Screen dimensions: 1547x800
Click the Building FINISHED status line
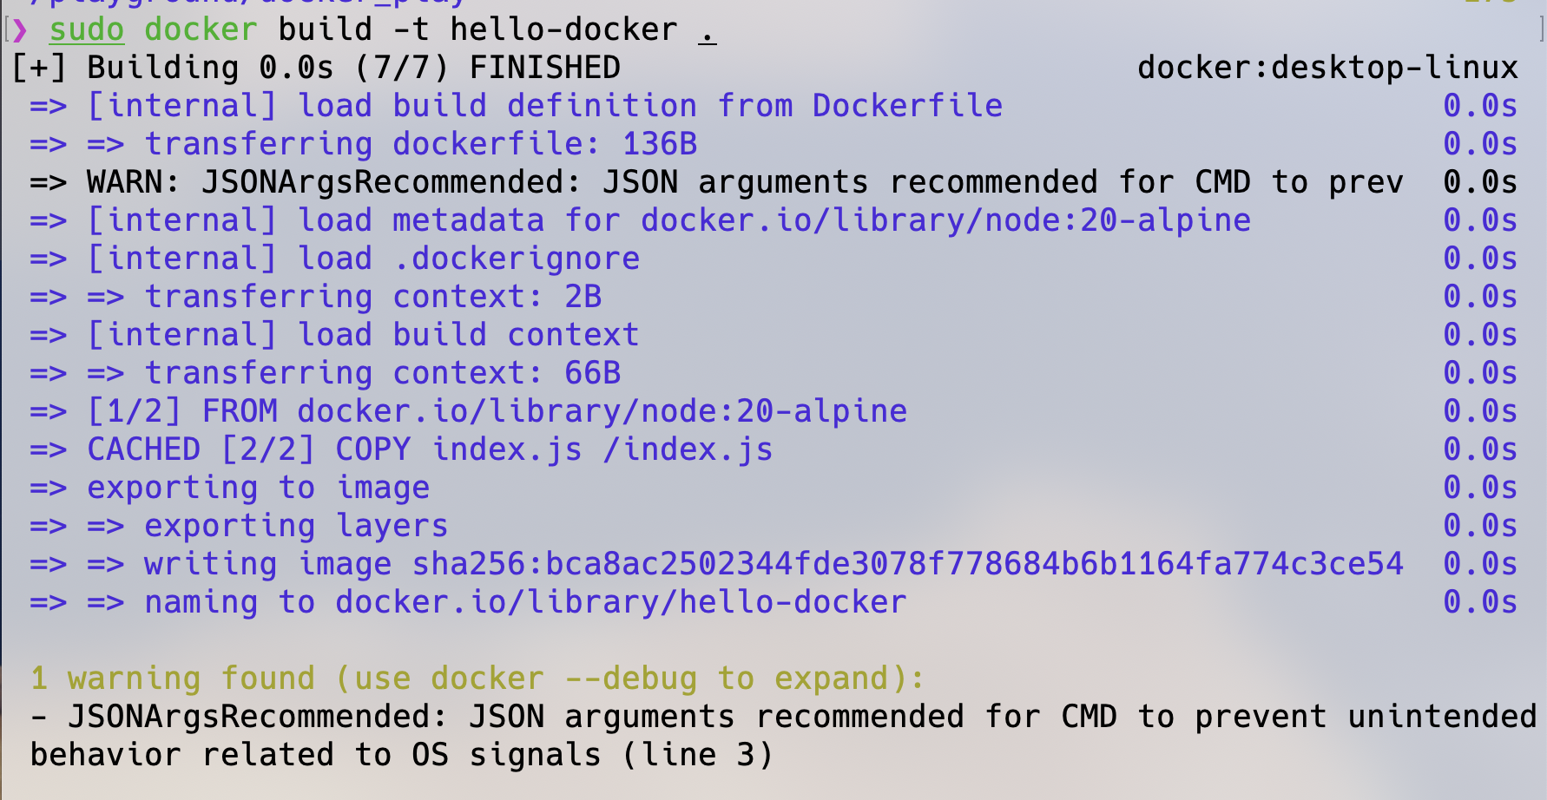coord(317,68)
